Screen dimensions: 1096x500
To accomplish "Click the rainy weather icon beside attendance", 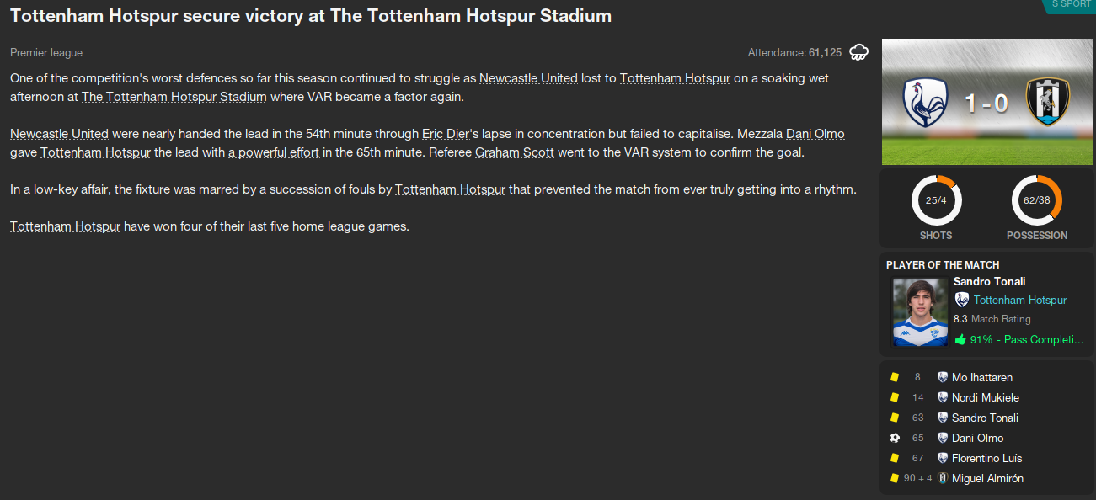I will point(859,52).
